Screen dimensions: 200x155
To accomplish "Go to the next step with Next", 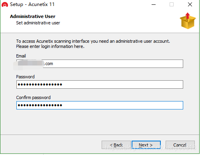I will pyautogui.click(x=146, y=145).
